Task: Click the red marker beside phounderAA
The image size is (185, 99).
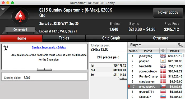Action: point(129,86)
